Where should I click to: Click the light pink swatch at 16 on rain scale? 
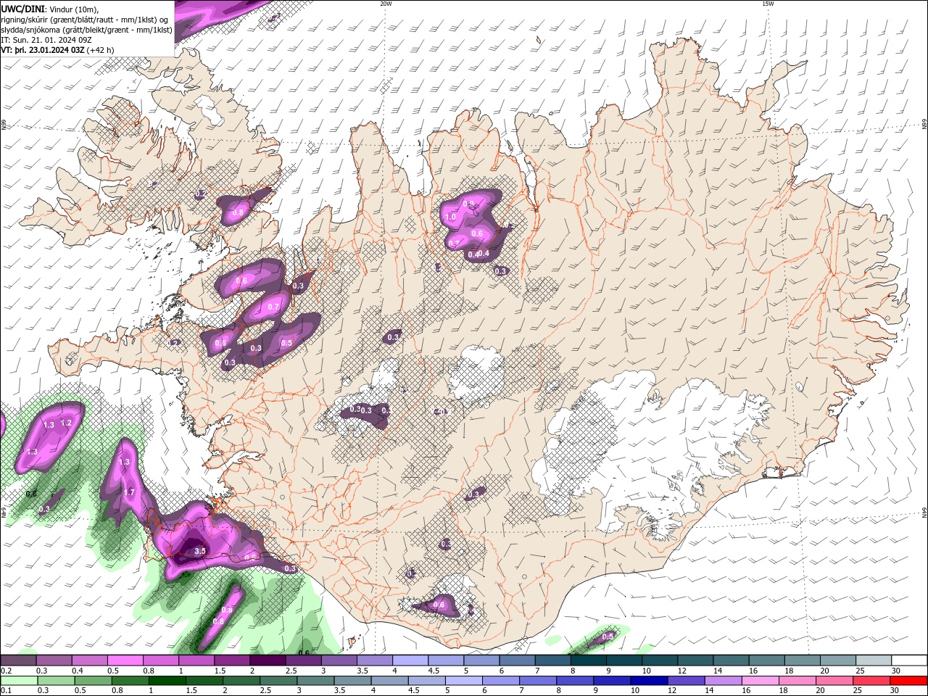click(761, 681)
